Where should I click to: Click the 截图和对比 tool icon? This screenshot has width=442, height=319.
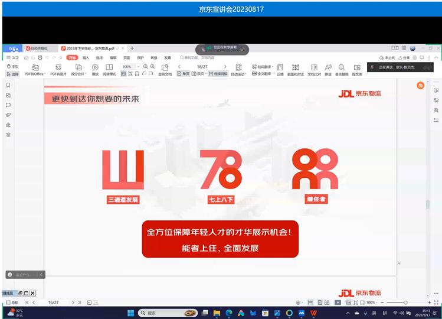tap(295, 67)
